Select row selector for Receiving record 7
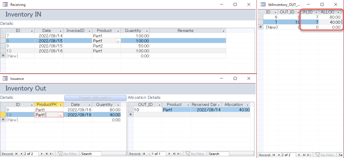The height and width of the screenshot is (158, 344). pos(3,36)
